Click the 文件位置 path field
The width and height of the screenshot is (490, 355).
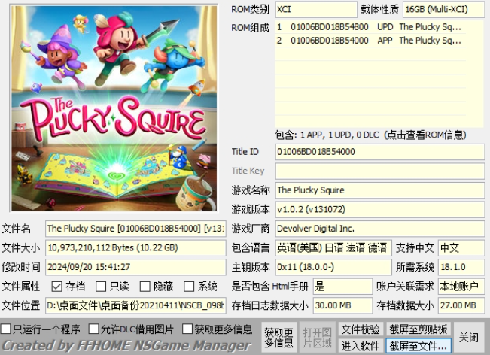tap(135, 305)
